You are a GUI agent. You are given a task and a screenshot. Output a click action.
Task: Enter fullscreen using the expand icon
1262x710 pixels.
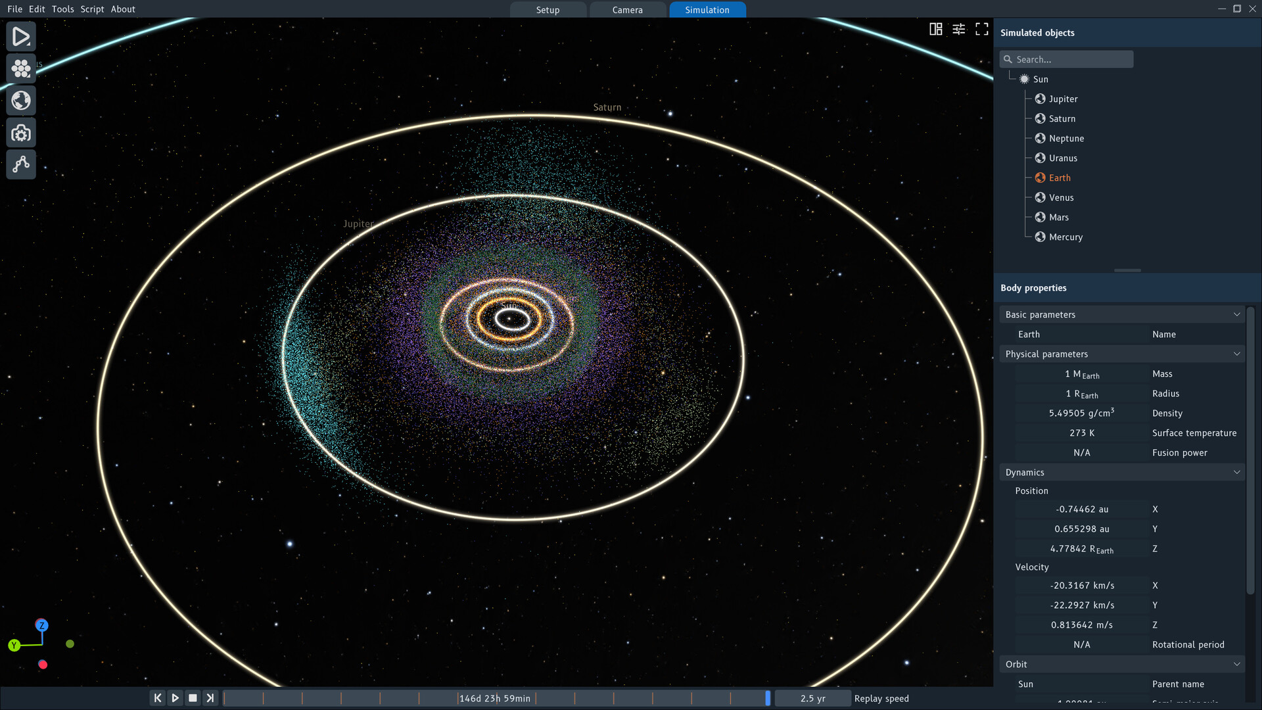click(982, 29)
